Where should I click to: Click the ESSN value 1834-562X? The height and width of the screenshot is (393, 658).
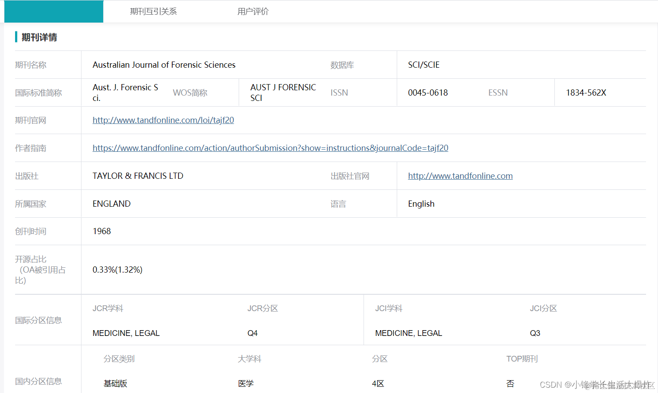pyautogui.click(x=586, y=92)
